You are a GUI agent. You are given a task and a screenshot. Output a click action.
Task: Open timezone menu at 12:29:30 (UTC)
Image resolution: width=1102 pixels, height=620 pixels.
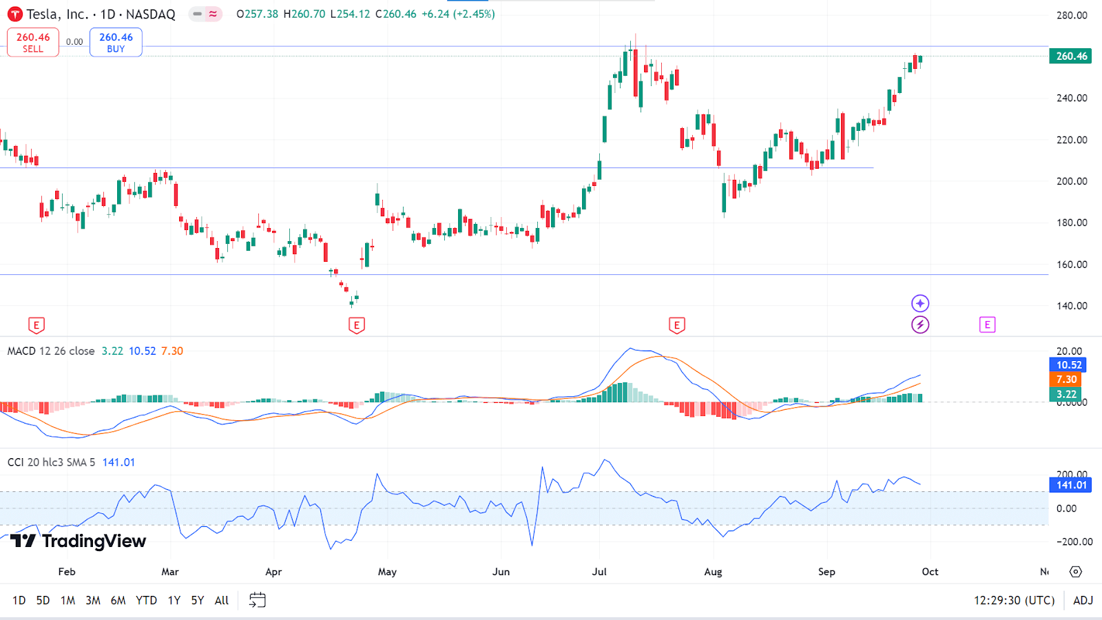[1014, 601]
